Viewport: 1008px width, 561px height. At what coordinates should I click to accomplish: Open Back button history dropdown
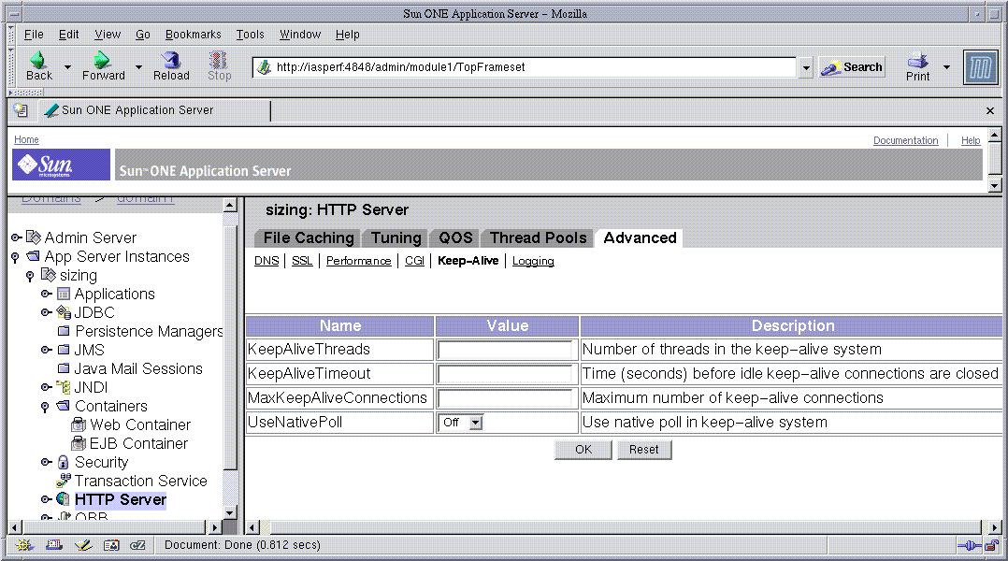point(67,66)
